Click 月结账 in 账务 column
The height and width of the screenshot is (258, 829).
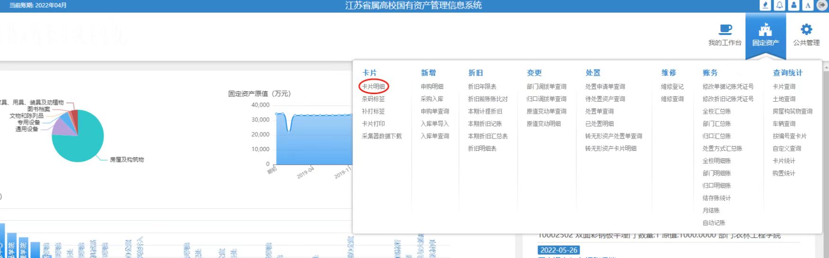711,210
